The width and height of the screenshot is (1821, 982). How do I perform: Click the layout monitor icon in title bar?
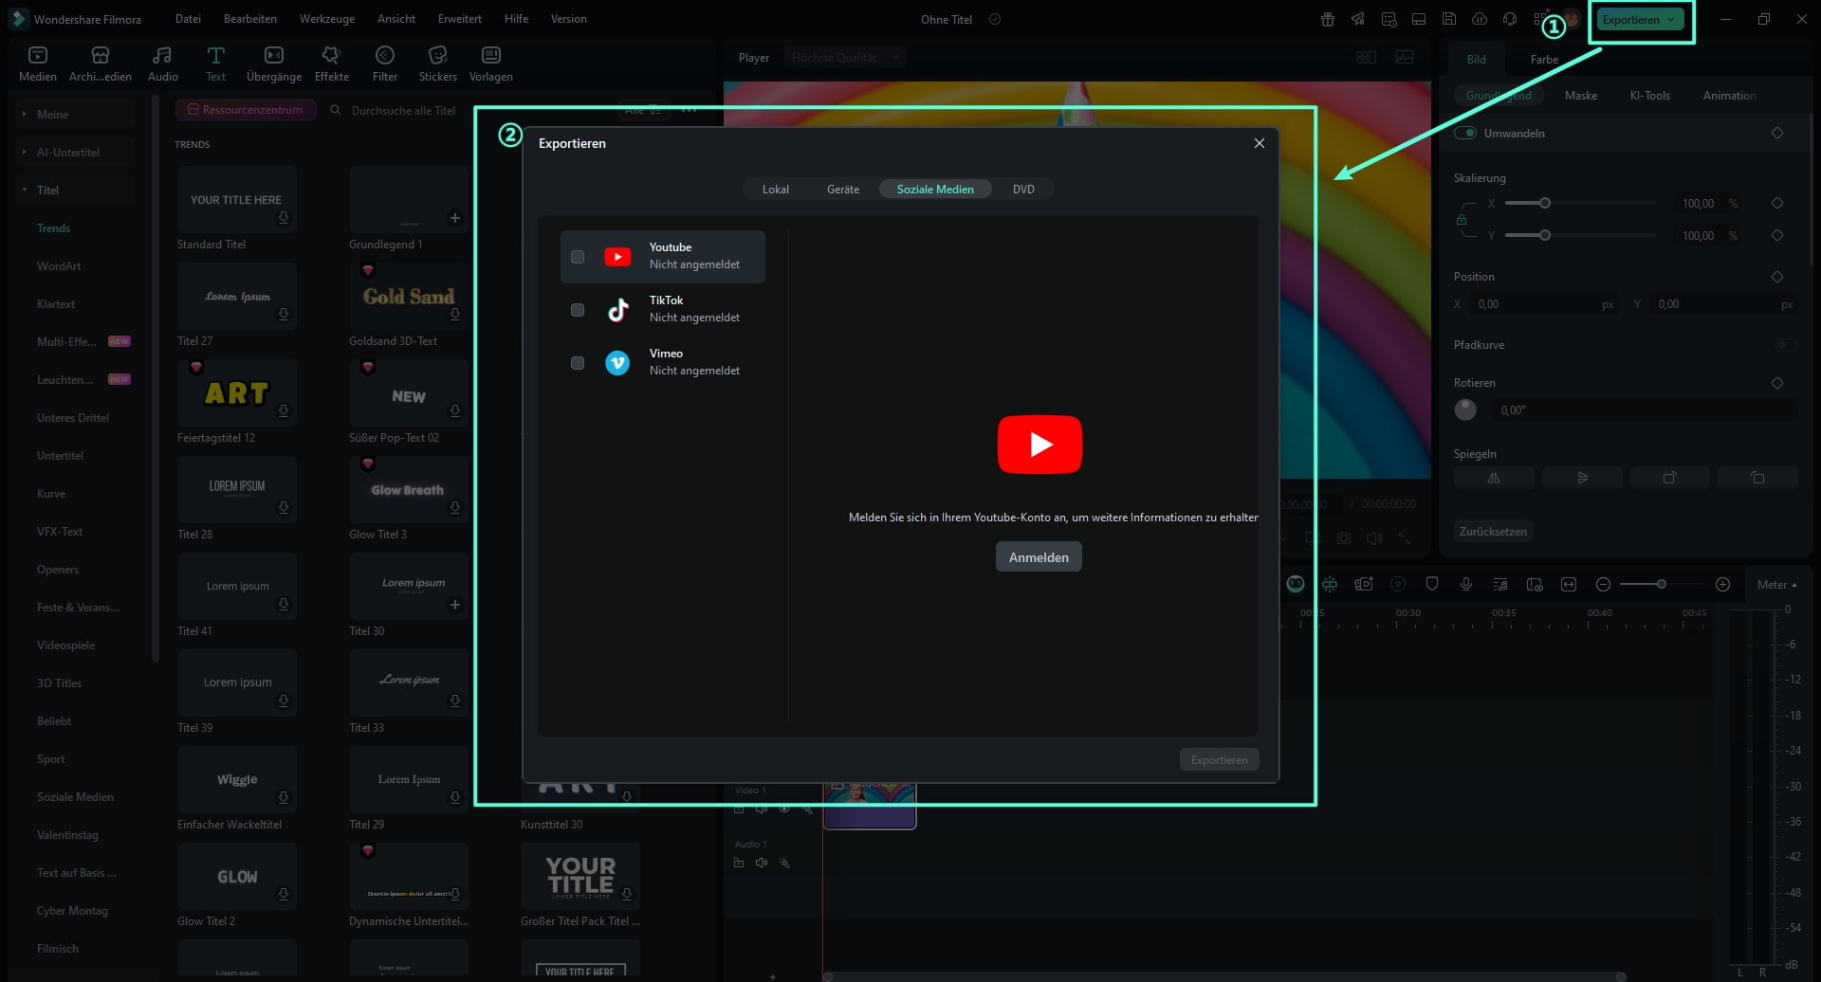pyautogui.click(x=1419, y=19)
